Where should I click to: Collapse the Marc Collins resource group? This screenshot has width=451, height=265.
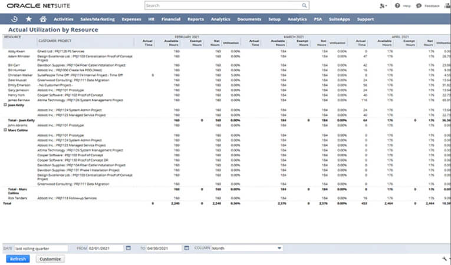click(x=5, y=130)
